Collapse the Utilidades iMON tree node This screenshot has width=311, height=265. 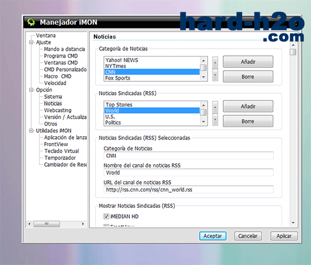[31, 131]
